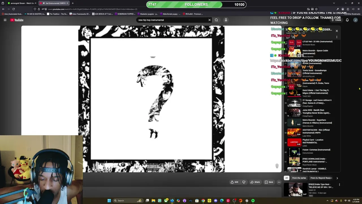Open Windows Start menu

point(109,201)
